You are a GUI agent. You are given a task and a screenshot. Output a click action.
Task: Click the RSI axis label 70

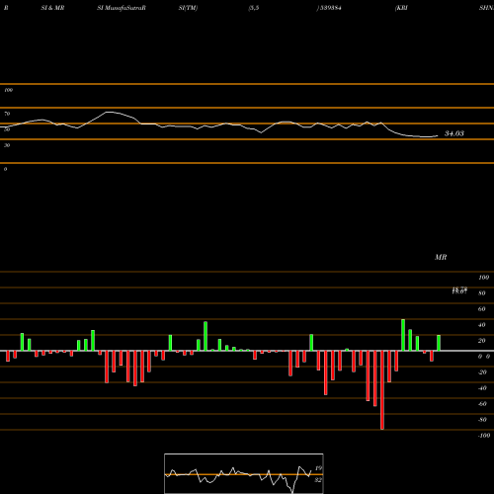pyautogui.click(x=7, y=114)
